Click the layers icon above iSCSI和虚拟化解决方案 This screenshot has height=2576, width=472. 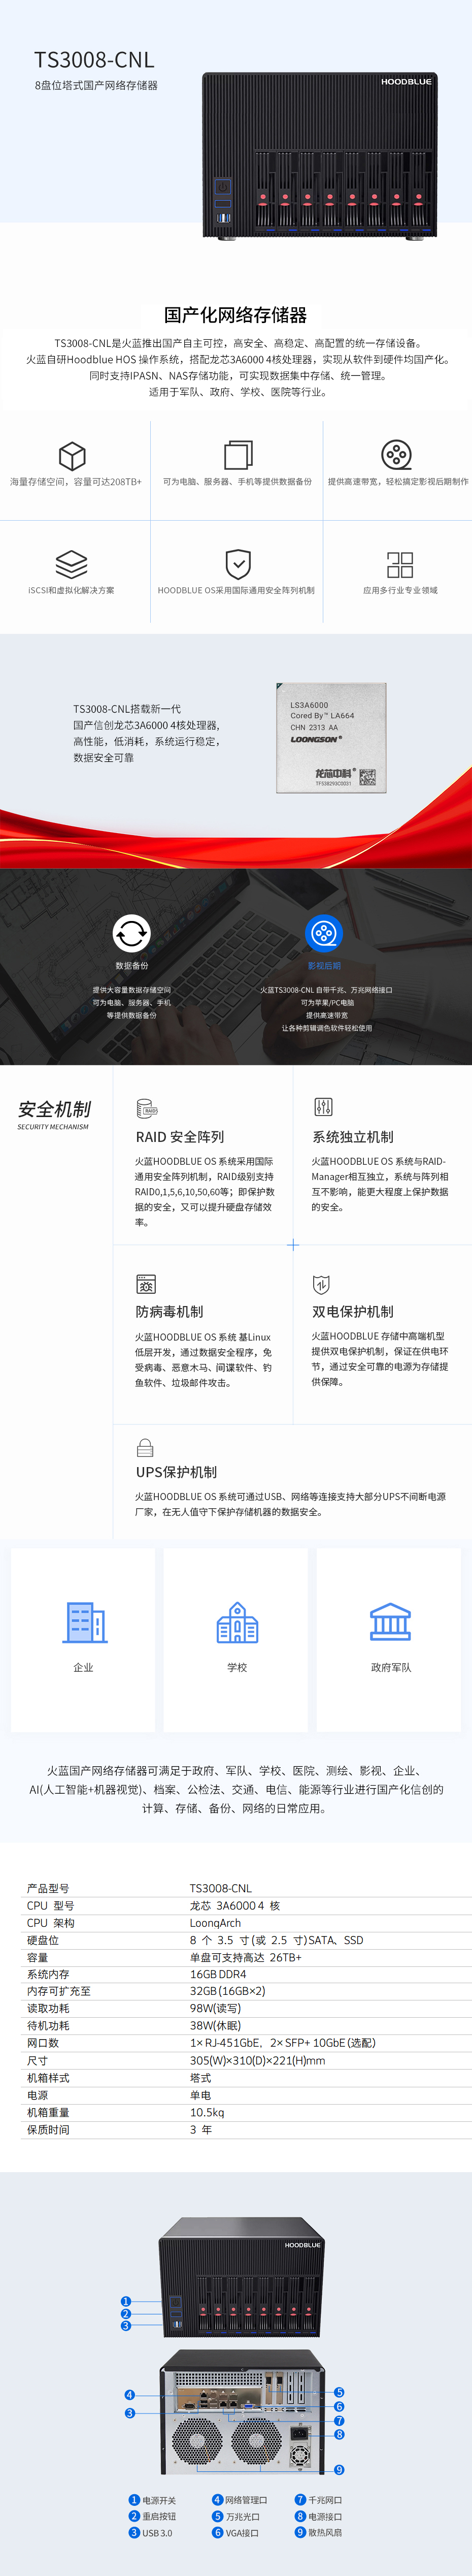[x=71, y=564]
